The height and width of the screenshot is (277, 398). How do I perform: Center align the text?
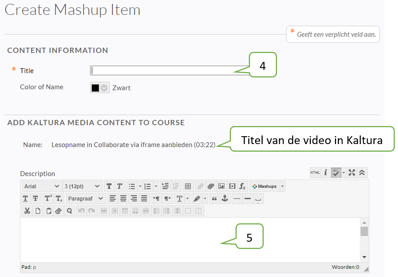point(123,198)
